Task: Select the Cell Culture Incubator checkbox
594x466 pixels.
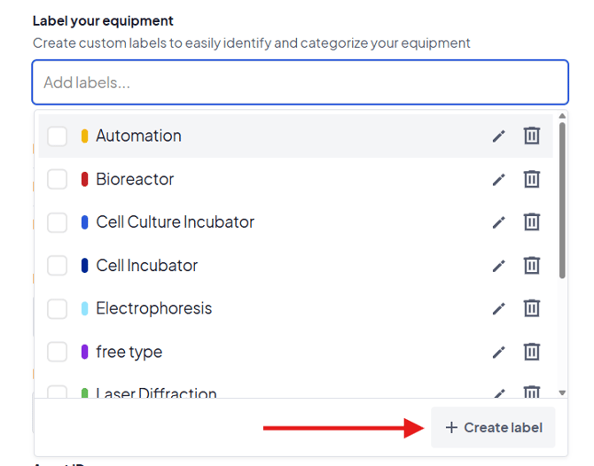Action: coord(58,222)
